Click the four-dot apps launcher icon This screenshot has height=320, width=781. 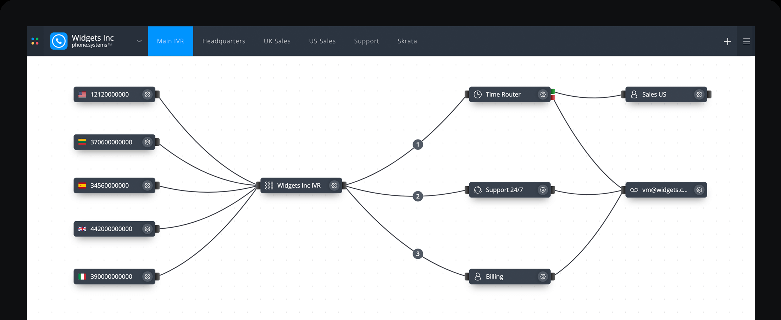(x=35, y=41)
